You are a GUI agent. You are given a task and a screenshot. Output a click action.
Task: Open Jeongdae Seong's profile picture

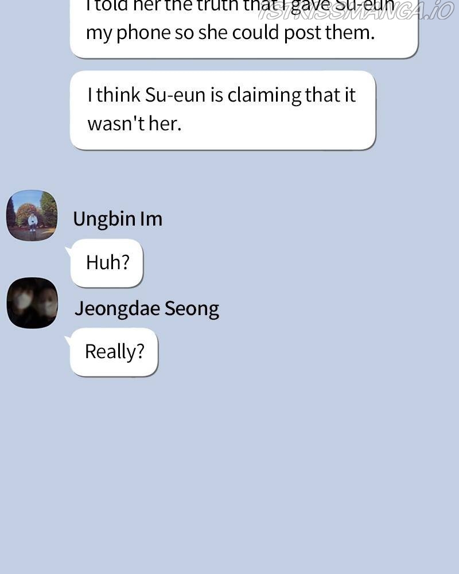[x=32, y=302]
